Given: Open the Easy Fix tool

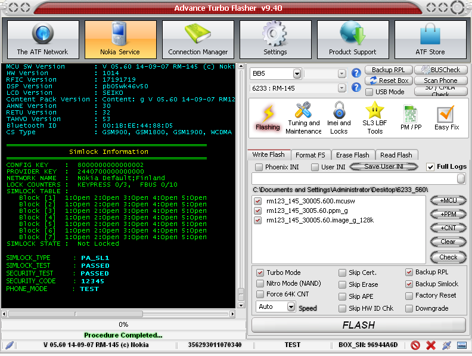Looking at the screenshot, I should 447,118.
